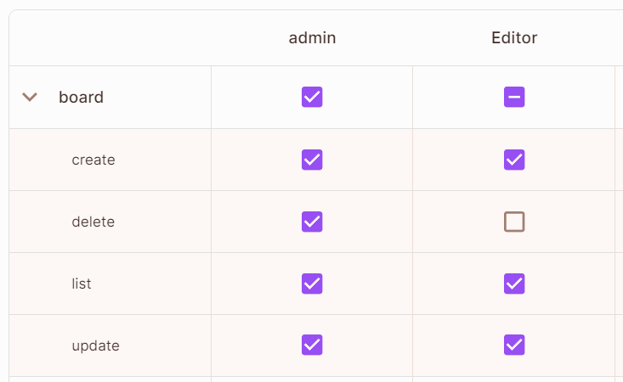Click the empty top-left header cell
623x382 pixels.
(x=110, y=38)
